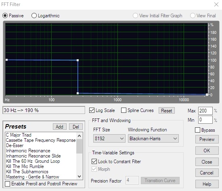
Task: Select Cassette Tape Frequency Response preset
Action: 41,140
